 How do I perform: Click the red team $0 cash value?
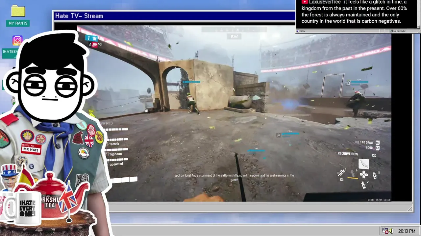100,44
